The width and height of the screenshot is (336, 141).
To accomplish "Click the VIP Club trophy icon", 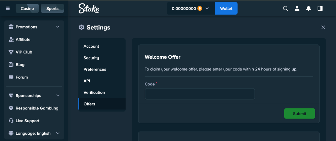I will 11,52.
